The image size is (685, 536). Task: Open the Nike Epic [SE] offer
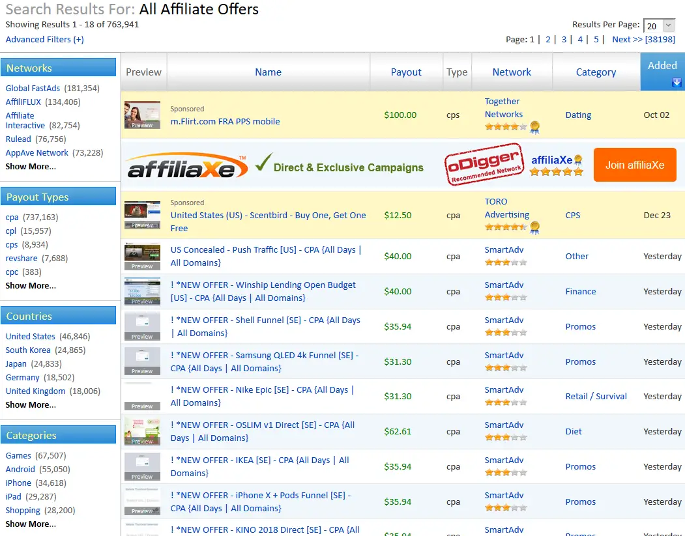[262, 397]
